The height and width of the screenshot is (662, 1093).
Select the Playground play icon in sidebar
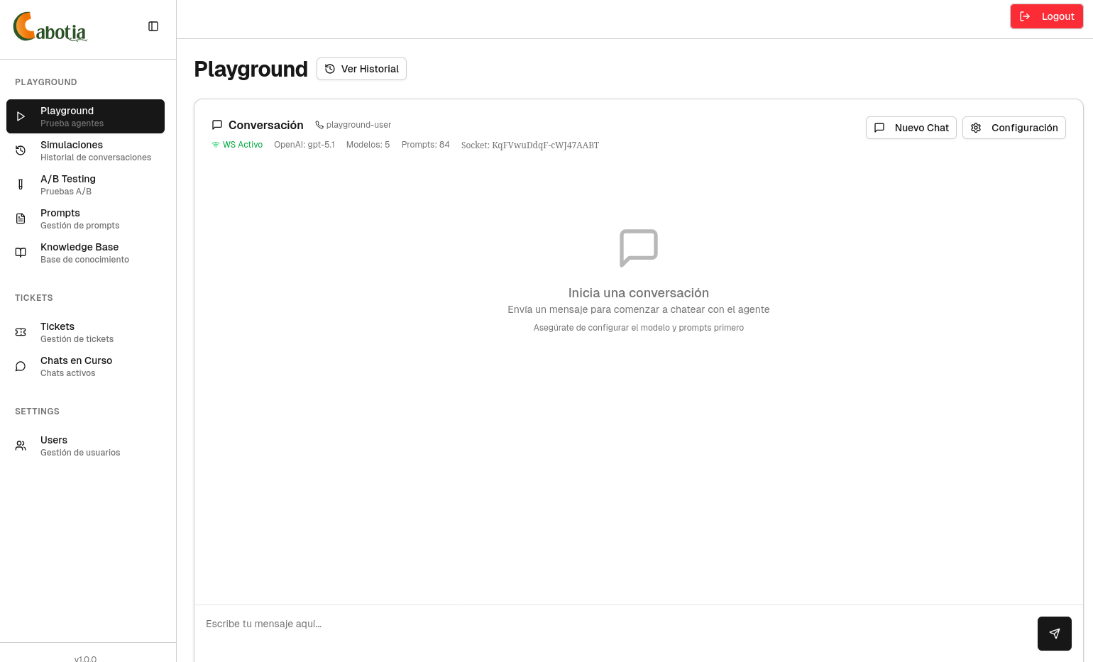(x=21, y=116)
